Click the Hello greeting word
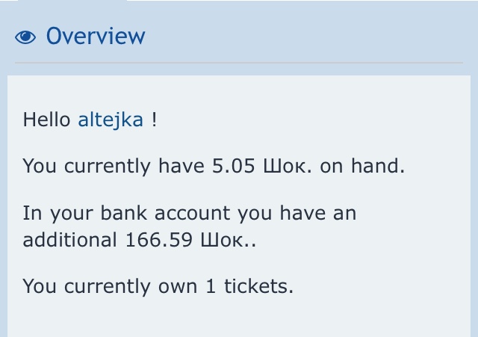The width and height of the screenshot is (478, 337). pos(47,120)
